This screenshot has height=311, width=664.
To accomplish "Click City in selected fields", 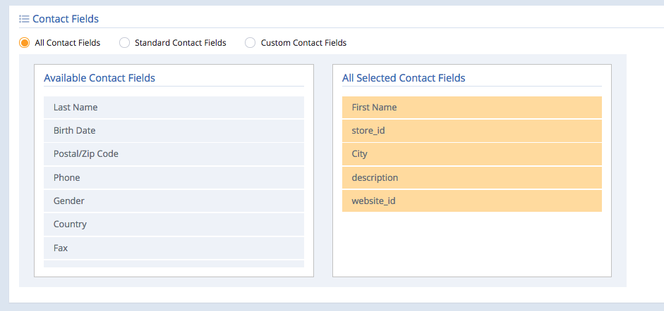I will point(472,154).
